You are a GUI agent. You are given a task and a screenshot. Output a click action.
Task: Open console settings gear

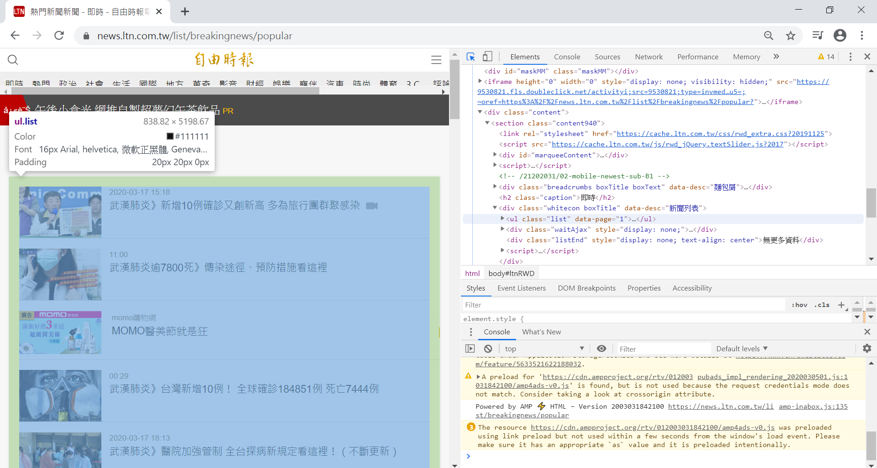pyautogui.click(x=867, y=349)
